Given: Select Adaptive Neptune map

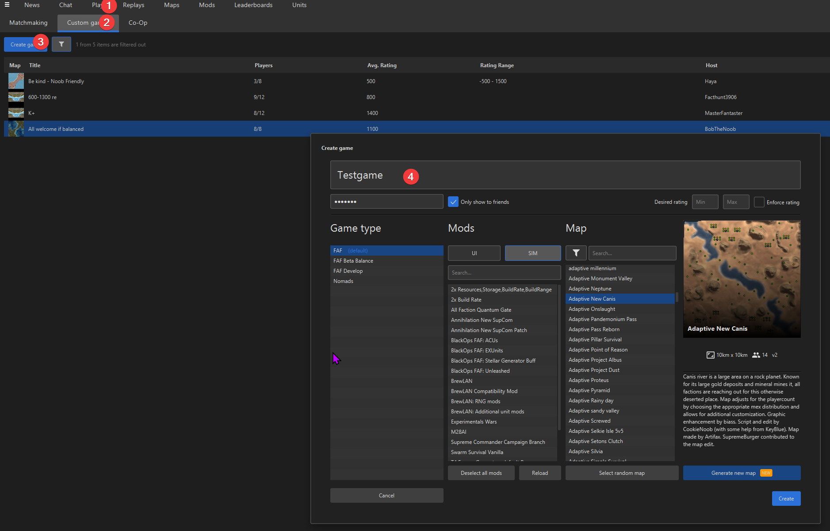Looking at the screenshot, I should pyautogui.click(x=620, y=288).
